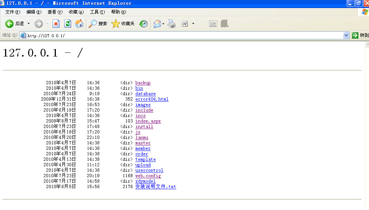Click the Print icon in the toolbar
Screen dimensions: 369x210
pos(172,24)
